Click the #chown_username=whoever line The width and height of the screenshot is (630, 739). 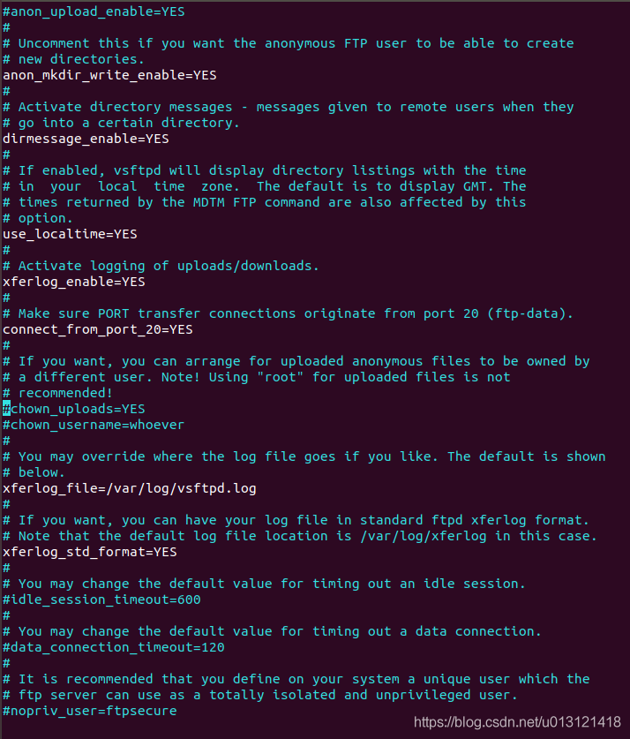(94, 425)
